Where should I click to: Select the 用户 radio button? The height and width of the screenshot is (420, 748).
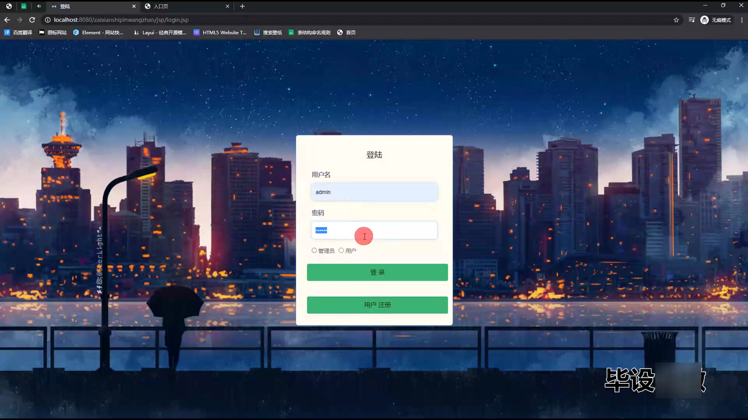point(341,250)
